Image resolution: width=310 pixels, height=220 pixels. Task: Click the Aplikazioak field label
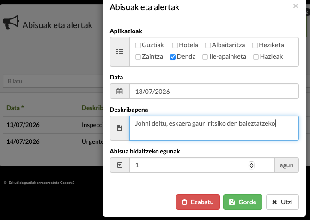coord(126,31)
